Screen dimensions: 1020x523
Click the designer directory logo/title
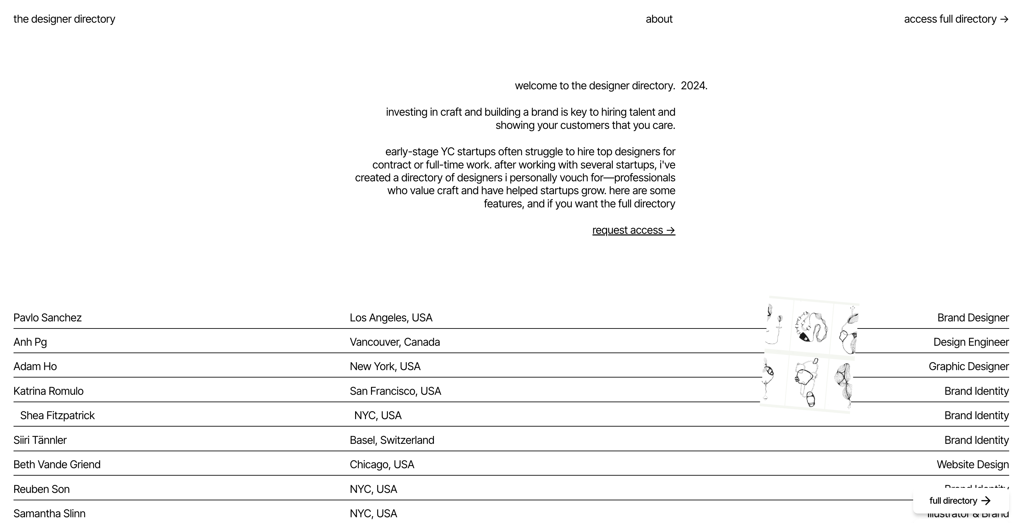point(65,19)
